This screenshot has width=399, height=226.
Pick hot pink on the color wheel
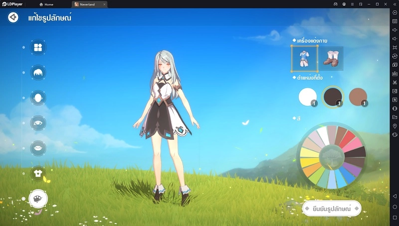(x=353, y=145)
